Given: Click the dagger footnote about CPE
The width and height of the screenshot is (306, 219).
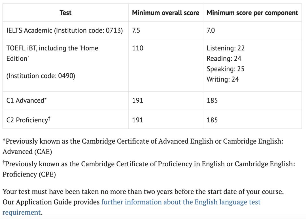Looking at the screenshot, I should pos(149,169).
